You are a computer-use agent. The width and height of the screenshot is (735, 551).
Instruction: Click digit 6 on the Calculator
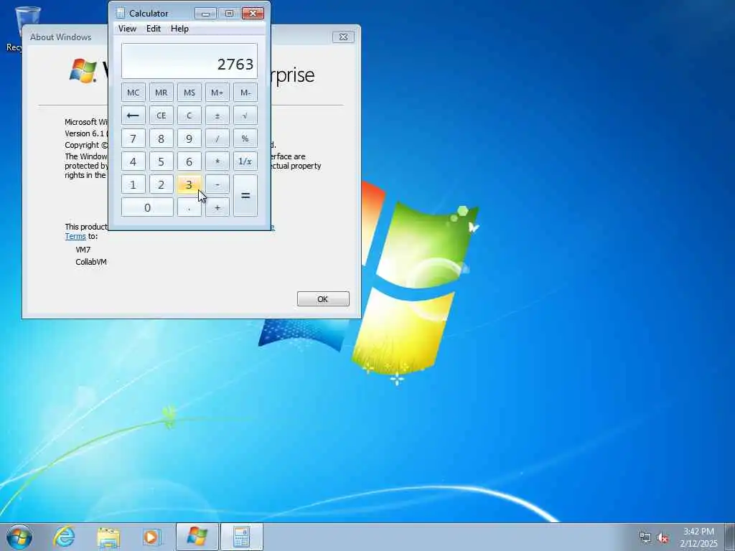click(x=189, y=161)
